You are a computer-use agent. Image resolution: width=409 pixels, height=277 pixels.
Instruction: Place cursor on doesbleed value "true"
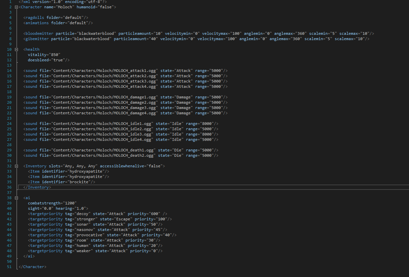pos(59,60)
